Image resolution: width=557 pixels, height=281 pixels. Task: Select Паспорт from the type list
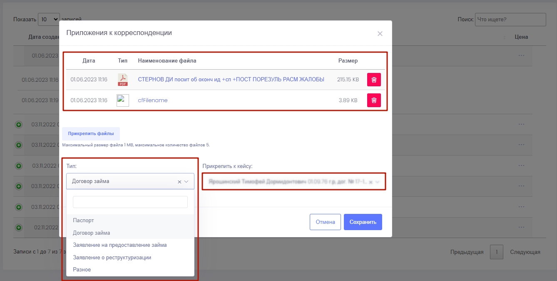click(84, 220)
